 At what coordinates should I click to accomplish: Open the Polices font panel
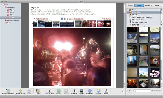[106, 91]
